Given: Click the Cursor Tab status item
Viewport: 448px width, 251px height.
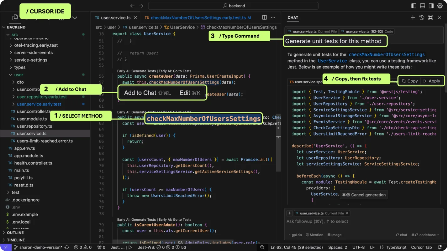Looking at the screenshot, I should tap(421, 247).
